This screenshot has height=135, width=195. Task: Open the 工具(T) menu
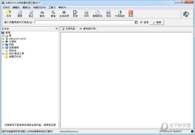pos(52,7)
